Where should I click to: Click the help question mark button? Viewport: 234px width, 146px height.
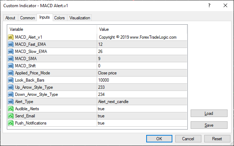[x=209, y=5]
